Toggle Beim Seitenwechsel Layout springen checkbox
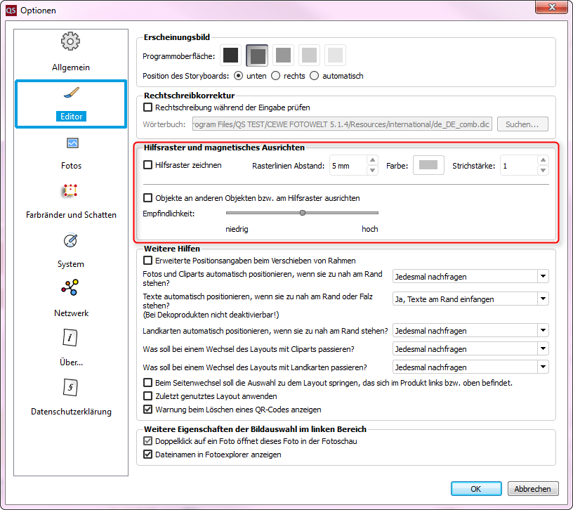 147,383
